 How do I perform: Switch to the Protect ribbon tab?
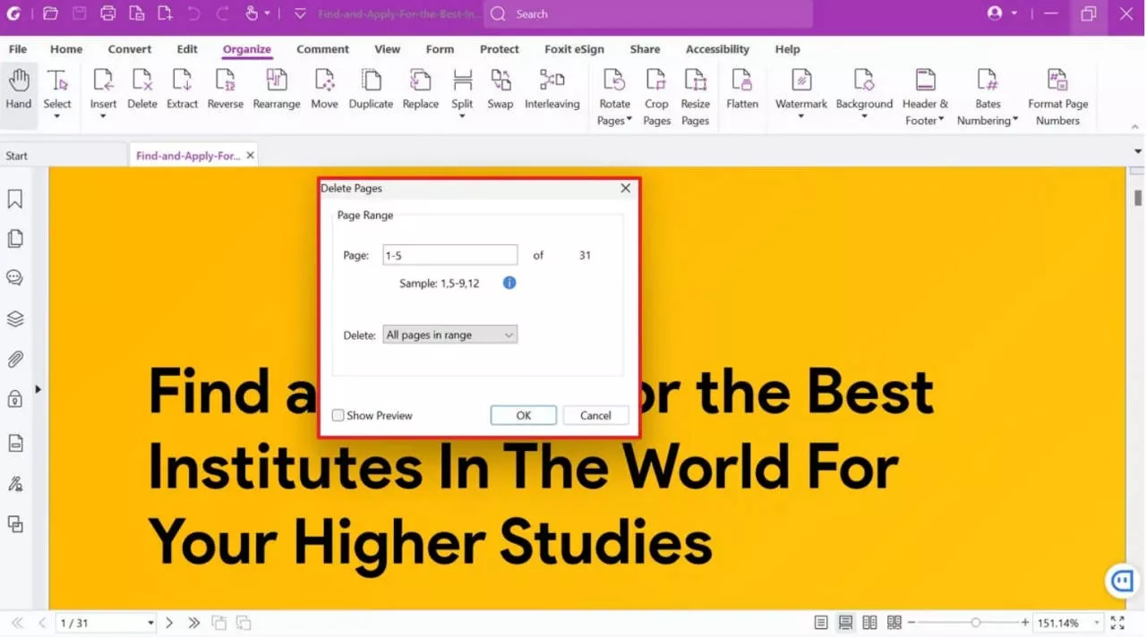tap(499, 49)
